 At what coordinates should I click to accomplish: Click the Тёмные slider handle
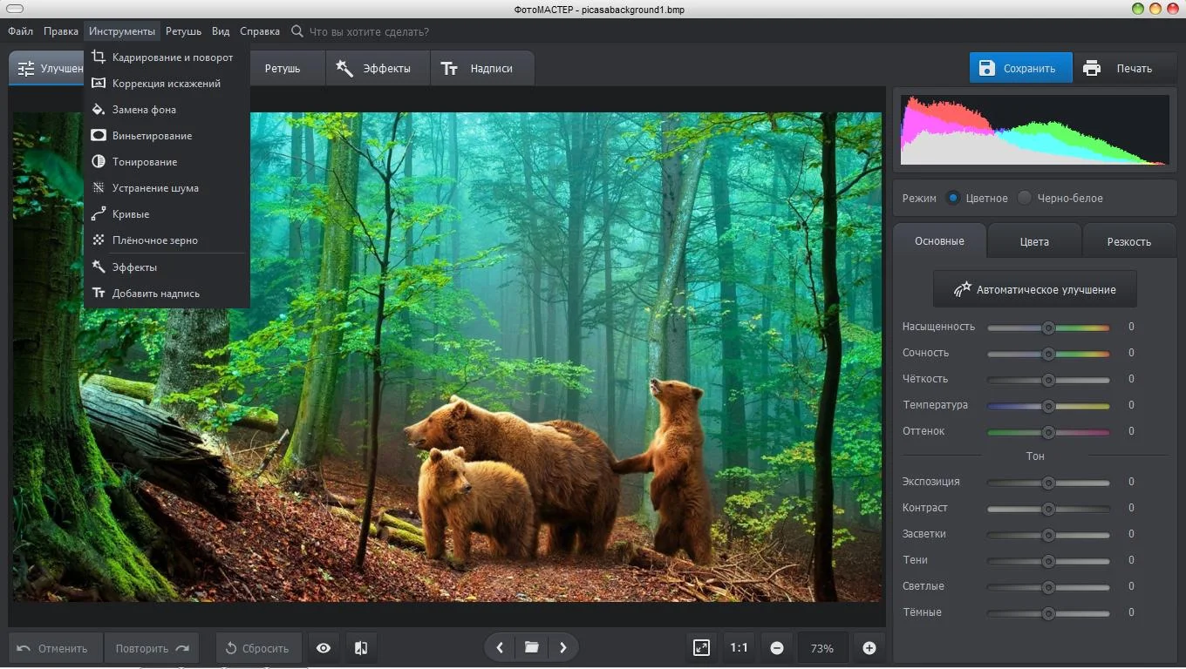pyautogui.click(x=1048, y=613)
